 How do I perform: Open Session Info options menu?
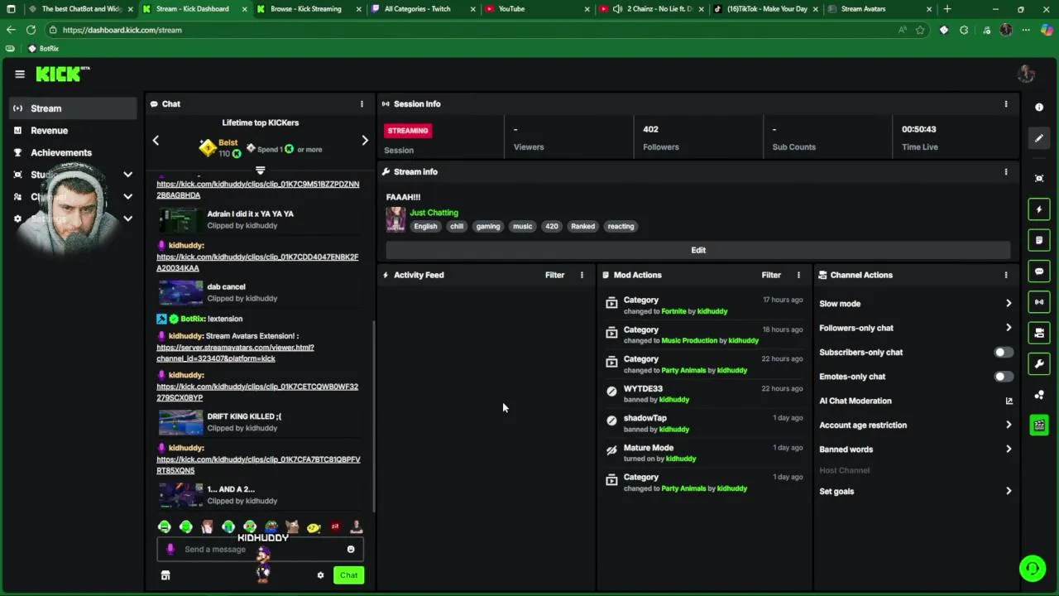click(1006, 104)
